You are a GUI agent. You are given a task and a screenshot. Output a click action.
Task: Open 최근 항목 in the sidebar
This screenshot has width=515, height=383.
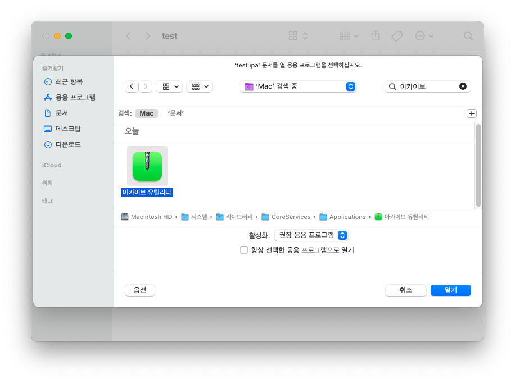tap(64, 82)
